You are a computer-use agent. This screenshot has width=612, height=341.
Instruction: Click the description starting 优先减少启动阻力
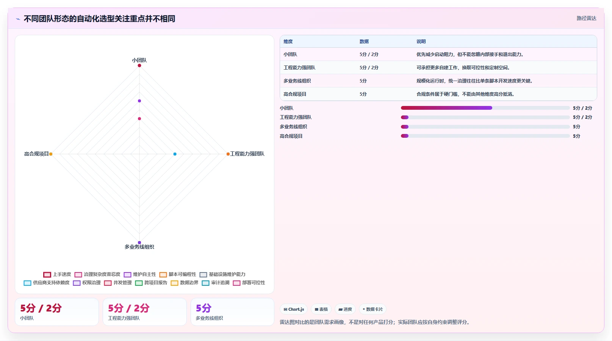pos(471,54)
